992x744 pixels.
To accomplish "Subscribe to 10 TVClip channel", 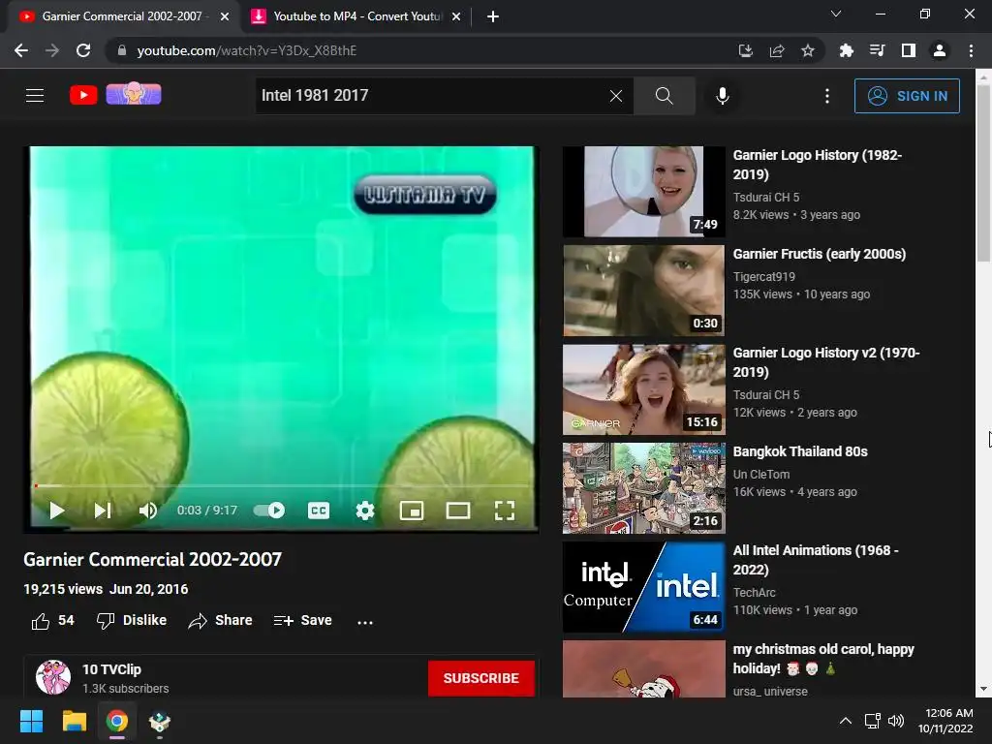I will coord(480,678).
